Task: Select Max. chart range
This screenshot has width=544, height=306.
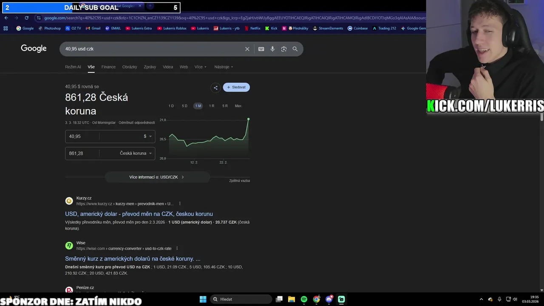Action: (238, 106)
